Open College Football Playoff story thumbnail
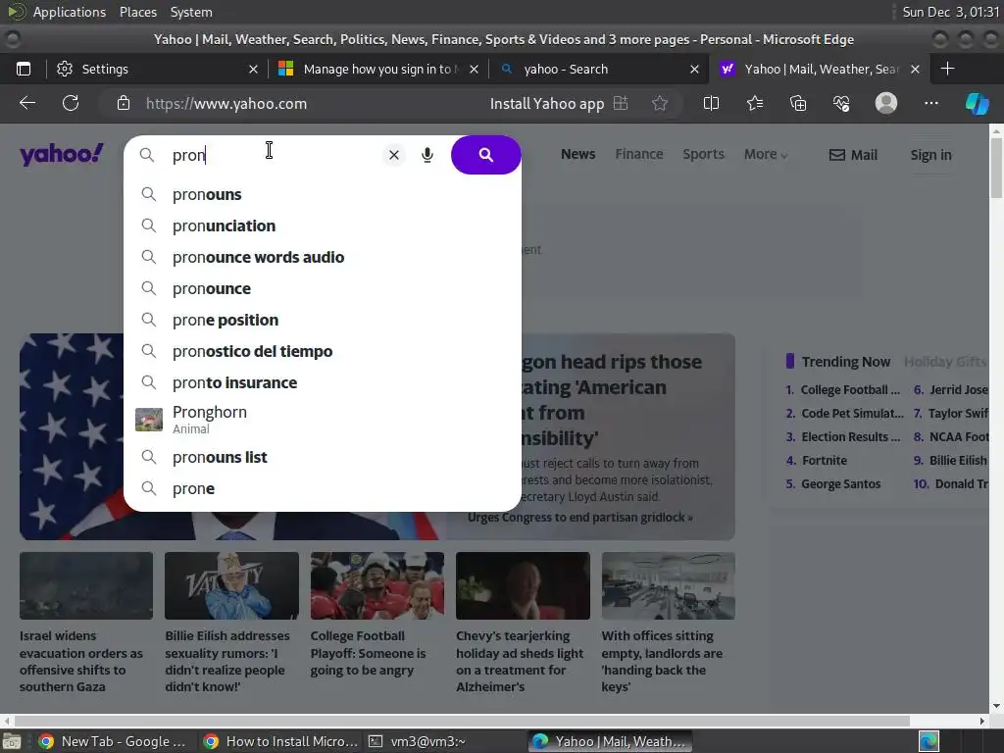 (377, 586)
